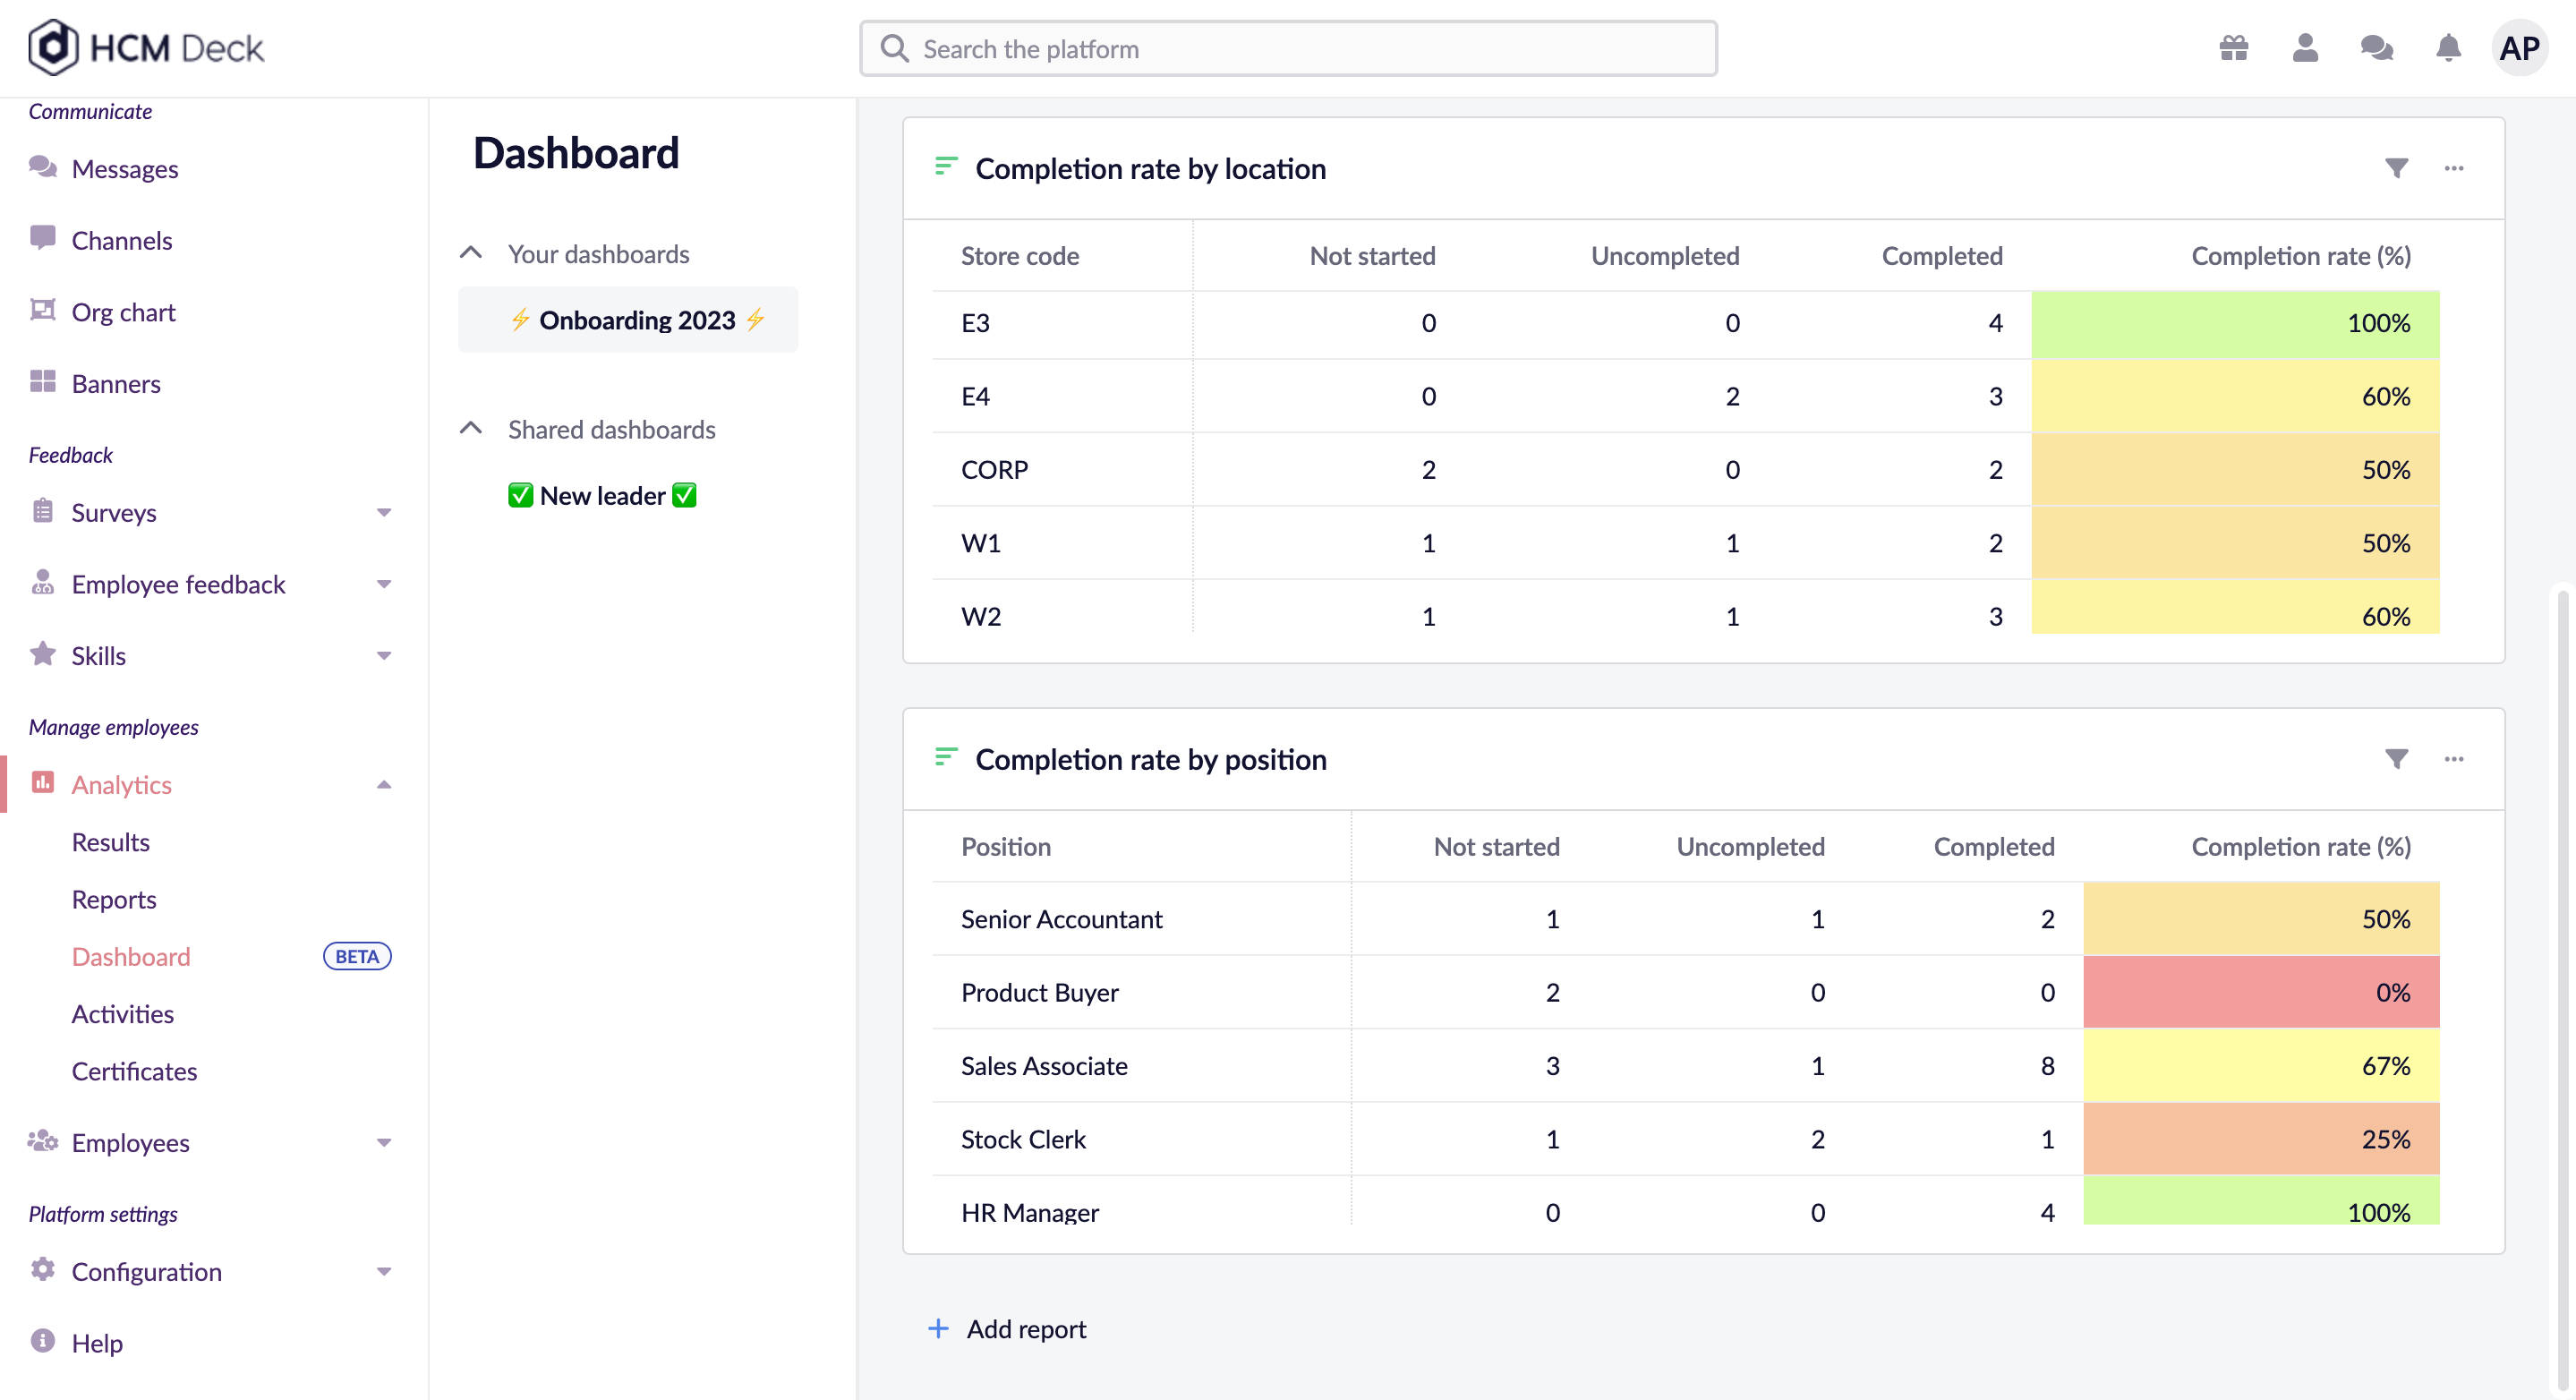Click the Skills star icon
This screenshot has height=1400, width=2576.
pos(43,654)
